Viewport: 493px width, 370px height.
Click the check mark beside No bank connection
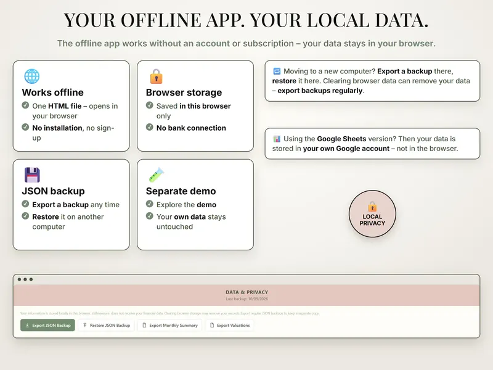[x=150, y=127]
